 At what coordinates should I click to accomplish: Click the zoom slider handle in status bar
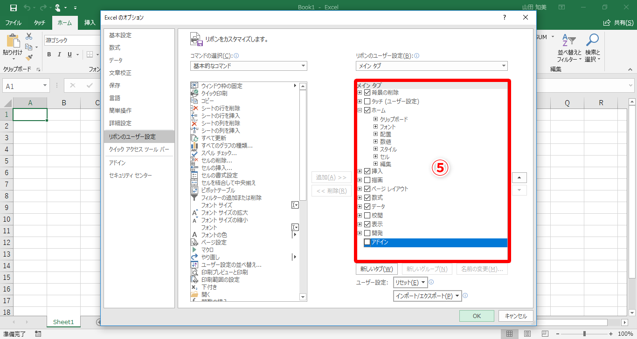point(584,334)
